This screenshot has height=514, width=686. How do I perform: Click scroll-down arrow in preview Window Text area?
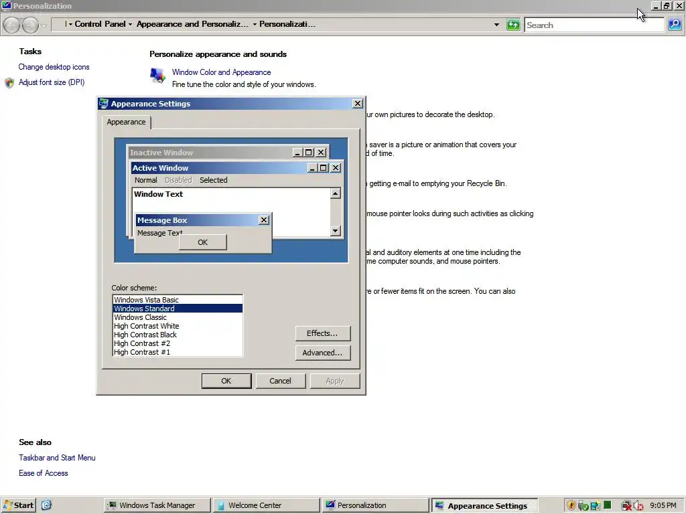pos(336,231)
